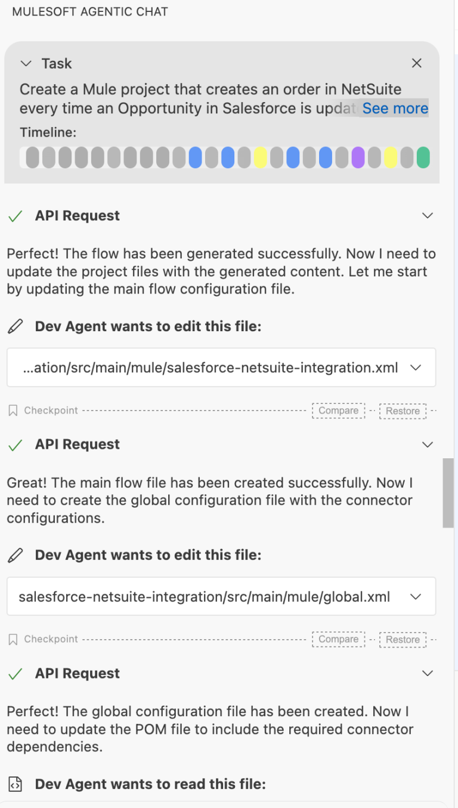Click the file-read icon beside Dev Agent read request

15,784
